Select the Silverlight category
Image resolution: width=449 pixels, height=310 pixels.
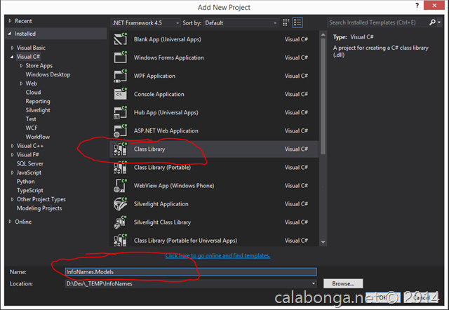[38, 110]
